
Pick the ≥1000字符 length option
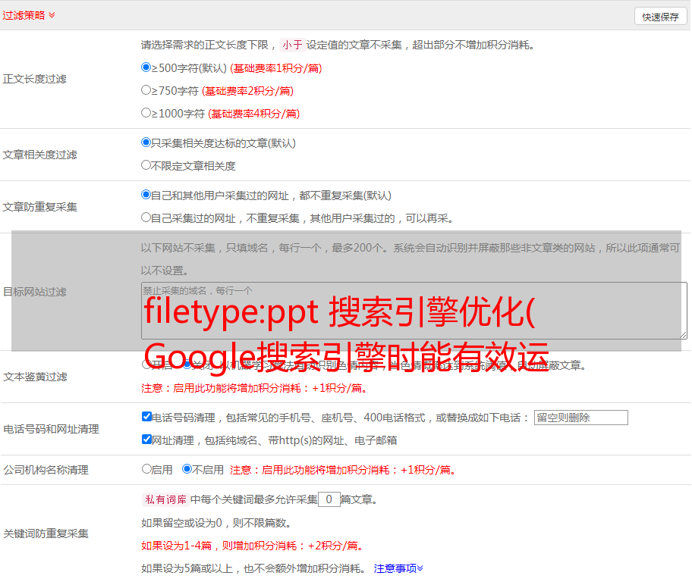click(x=146, y=113)
